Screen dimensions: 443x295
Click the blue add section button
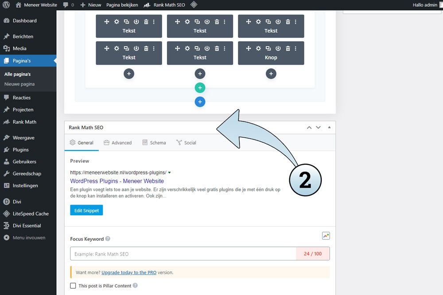click(x=200, y=102)
